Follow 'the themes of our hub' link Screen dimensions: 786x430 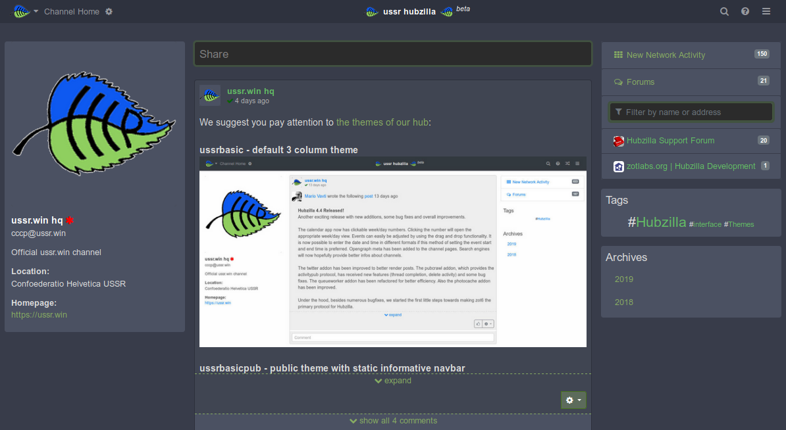382,122
